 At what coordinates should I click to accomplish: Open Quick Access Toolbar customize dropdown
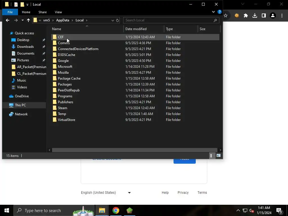tap(27, 4)
